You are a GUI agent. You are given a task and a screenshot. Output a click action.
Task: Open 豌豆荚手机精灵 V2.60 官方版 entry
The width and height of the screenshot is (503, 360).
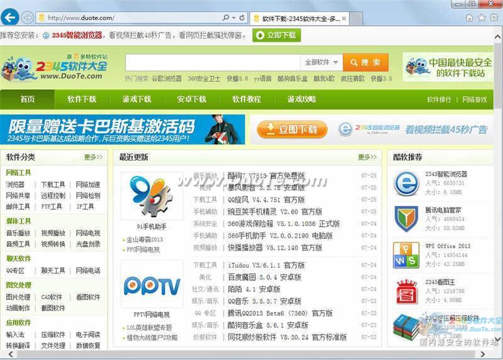coord(275,212)
